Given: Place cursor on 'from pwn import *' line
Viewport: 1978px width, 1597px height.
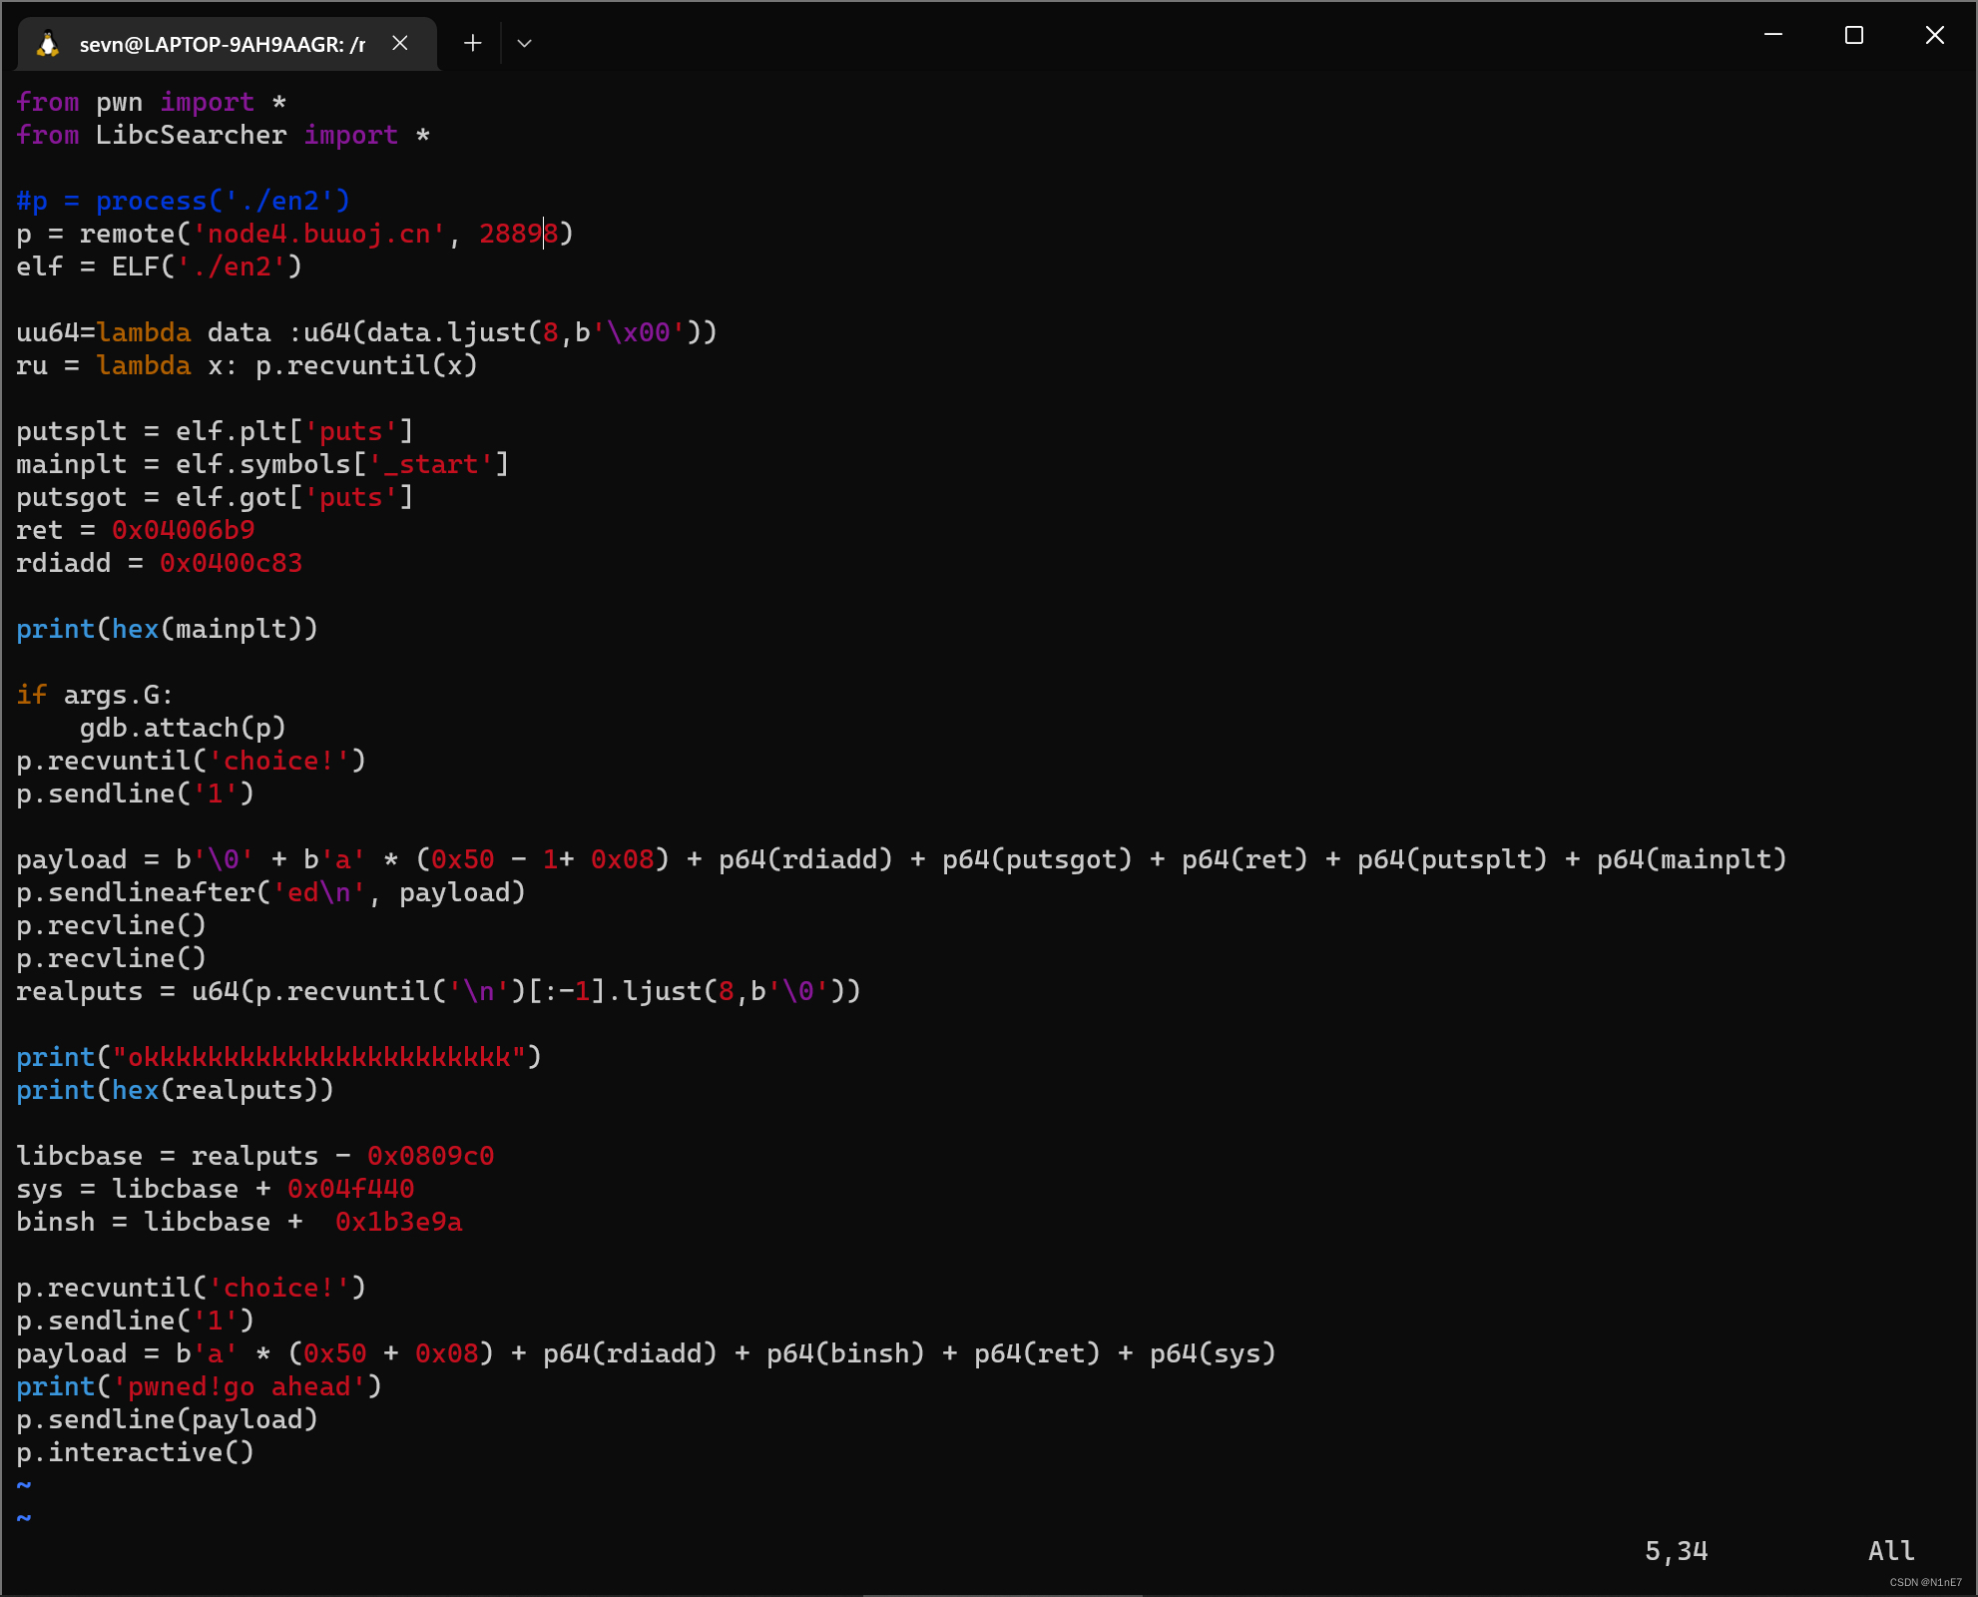Looking at the screenshot, I should point(152,102).
